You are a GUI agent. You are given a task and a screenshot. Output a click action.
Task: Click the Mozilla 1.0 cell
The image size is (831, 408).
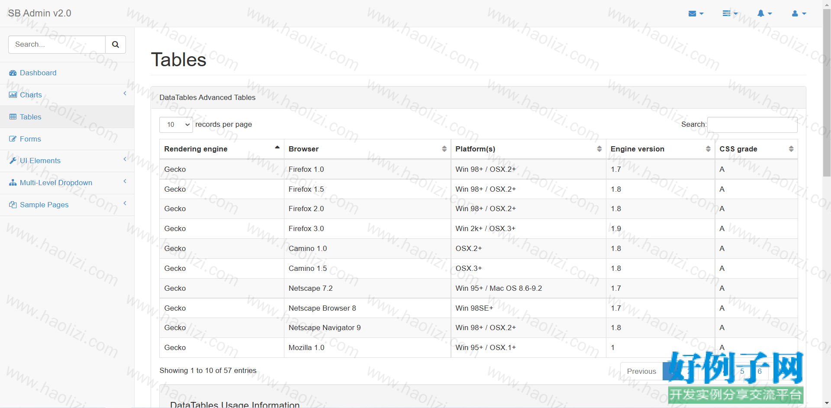tap(367, 348)
